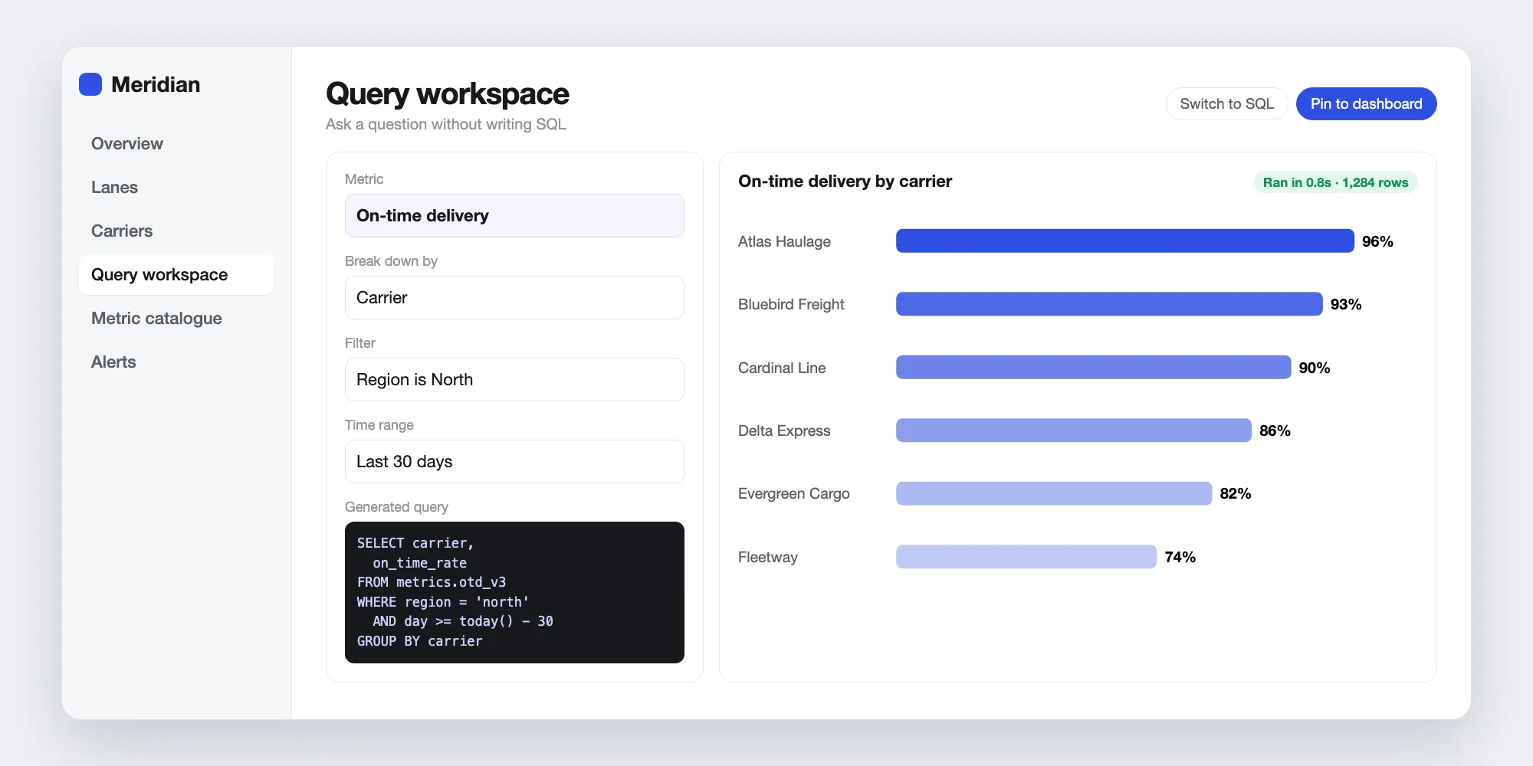Viewport: 1533px width, 766px height.
Task: Open the Carriers section
Action: pyautogui.click(x=176, y=231)
